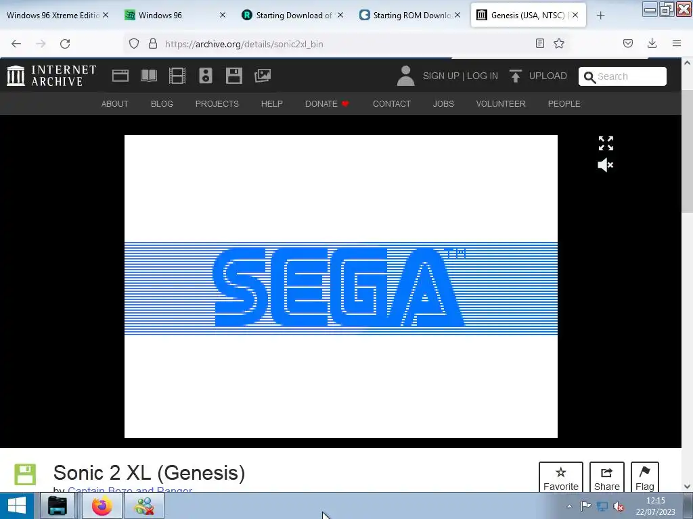Open the taskbar clock showing 12:15

coord(655,506)
